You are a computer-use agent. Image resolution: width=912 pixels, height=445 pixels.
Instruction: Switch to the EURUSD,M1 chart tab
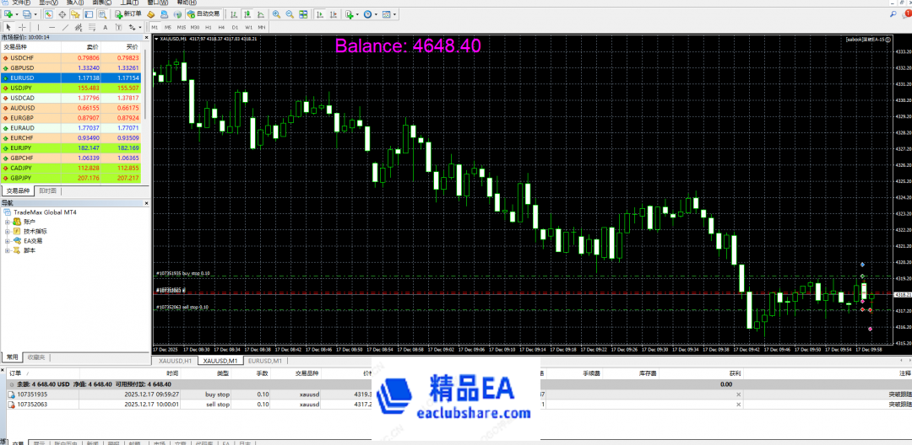coord(263,361)
